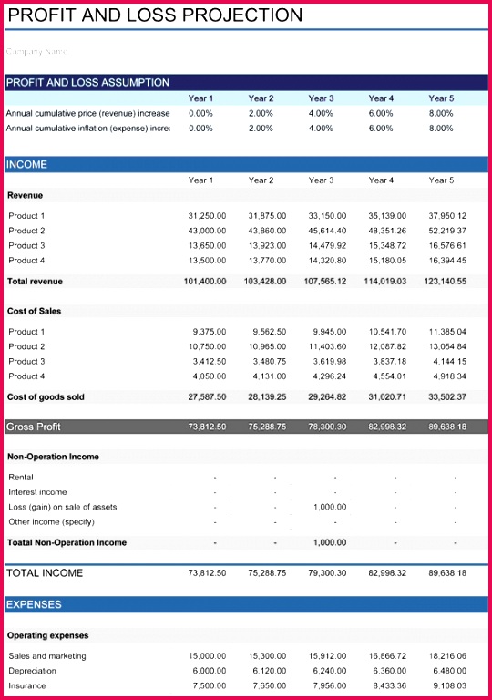Select the Company Name placeholder text
This screenshot has width=492, height=700.
click(37, 51)
